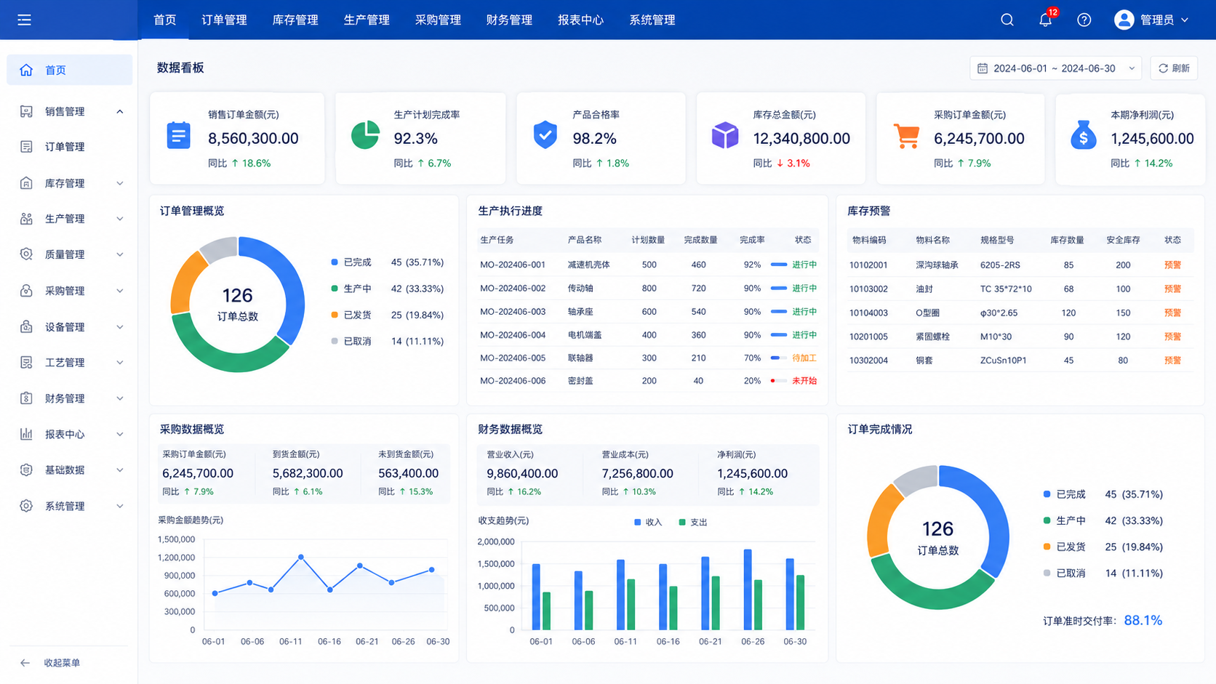Click the 基础数据 sidebar icon
The width and height of the screenshot is (1216, 684).
click(x=26, y=470)
